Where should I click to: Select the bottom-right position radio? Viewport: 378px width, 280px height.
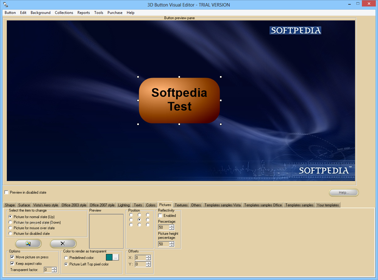coord(148,225)
